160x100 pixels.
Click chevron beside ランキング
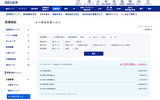point(28,41)
